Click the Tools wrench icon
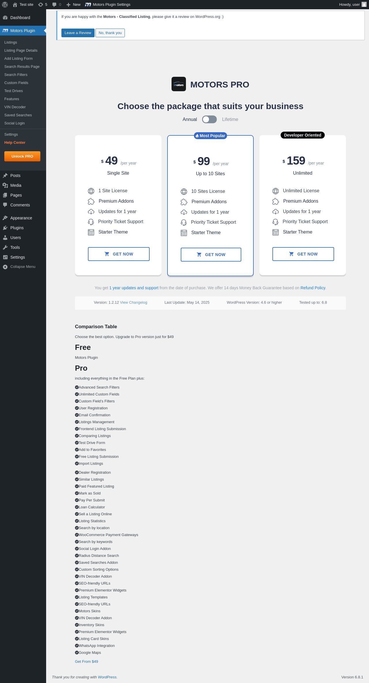The image size is (369, 683). pyautogui.click(x=5, y=247)
